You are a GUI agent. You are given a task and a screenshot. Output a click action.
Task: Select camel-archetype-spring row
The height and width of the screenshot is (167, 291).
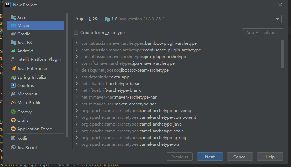[x=178, y=137]
